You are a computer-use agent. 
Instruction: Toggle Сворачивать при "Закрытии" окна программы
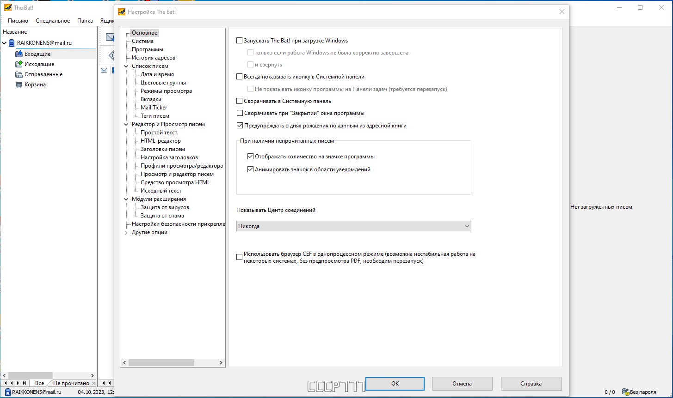pyautogui.click(x=239, y=113)
